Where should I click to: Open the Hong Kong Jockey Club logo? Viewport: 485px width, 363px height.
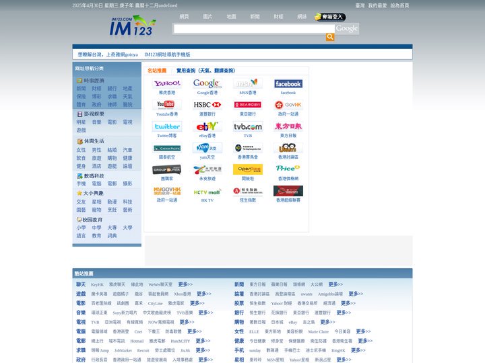[x=248, y=148]
